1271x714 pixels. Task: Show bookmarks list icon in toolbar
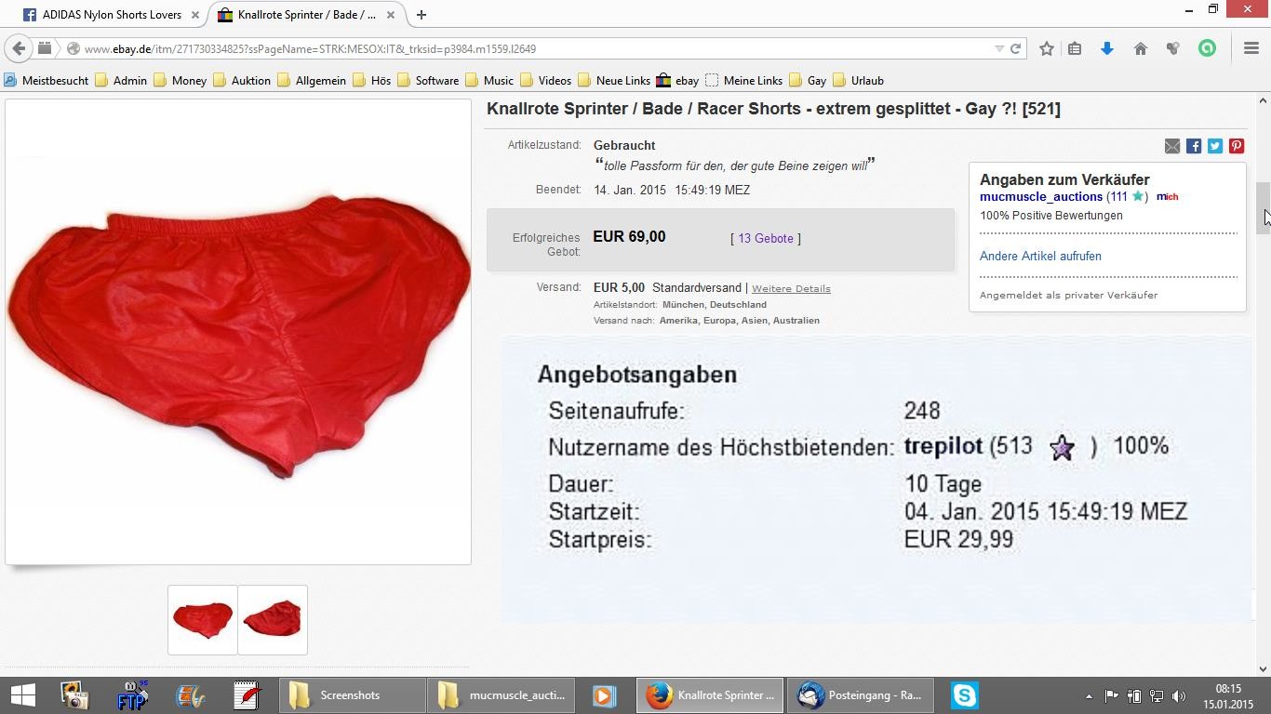[x=1075, y=48]
